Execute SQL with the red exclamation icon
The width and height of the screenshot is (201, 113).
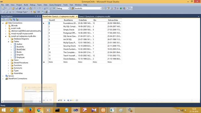point(31,12)
